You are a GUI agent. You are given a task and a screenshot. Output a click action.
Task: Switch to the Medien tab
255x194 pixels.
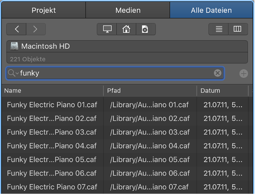point(128,10)
